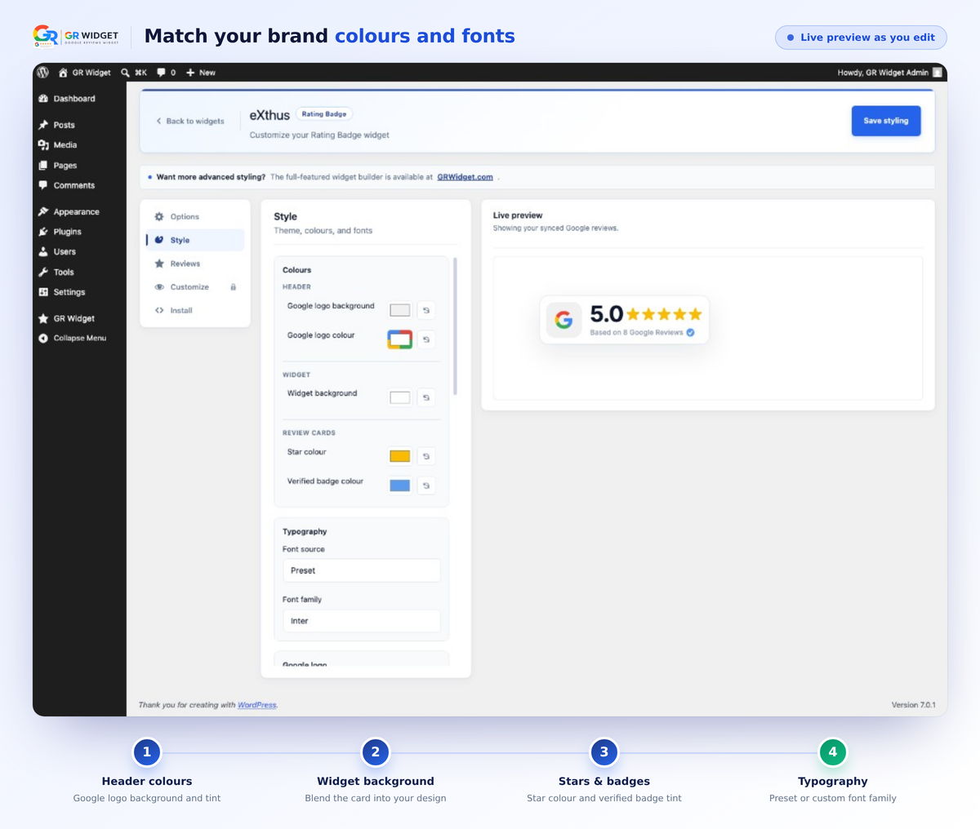The height and width of the screenshot is (829, 980).
Task: Click the Users person icon
Action: (x=43, y=251)
